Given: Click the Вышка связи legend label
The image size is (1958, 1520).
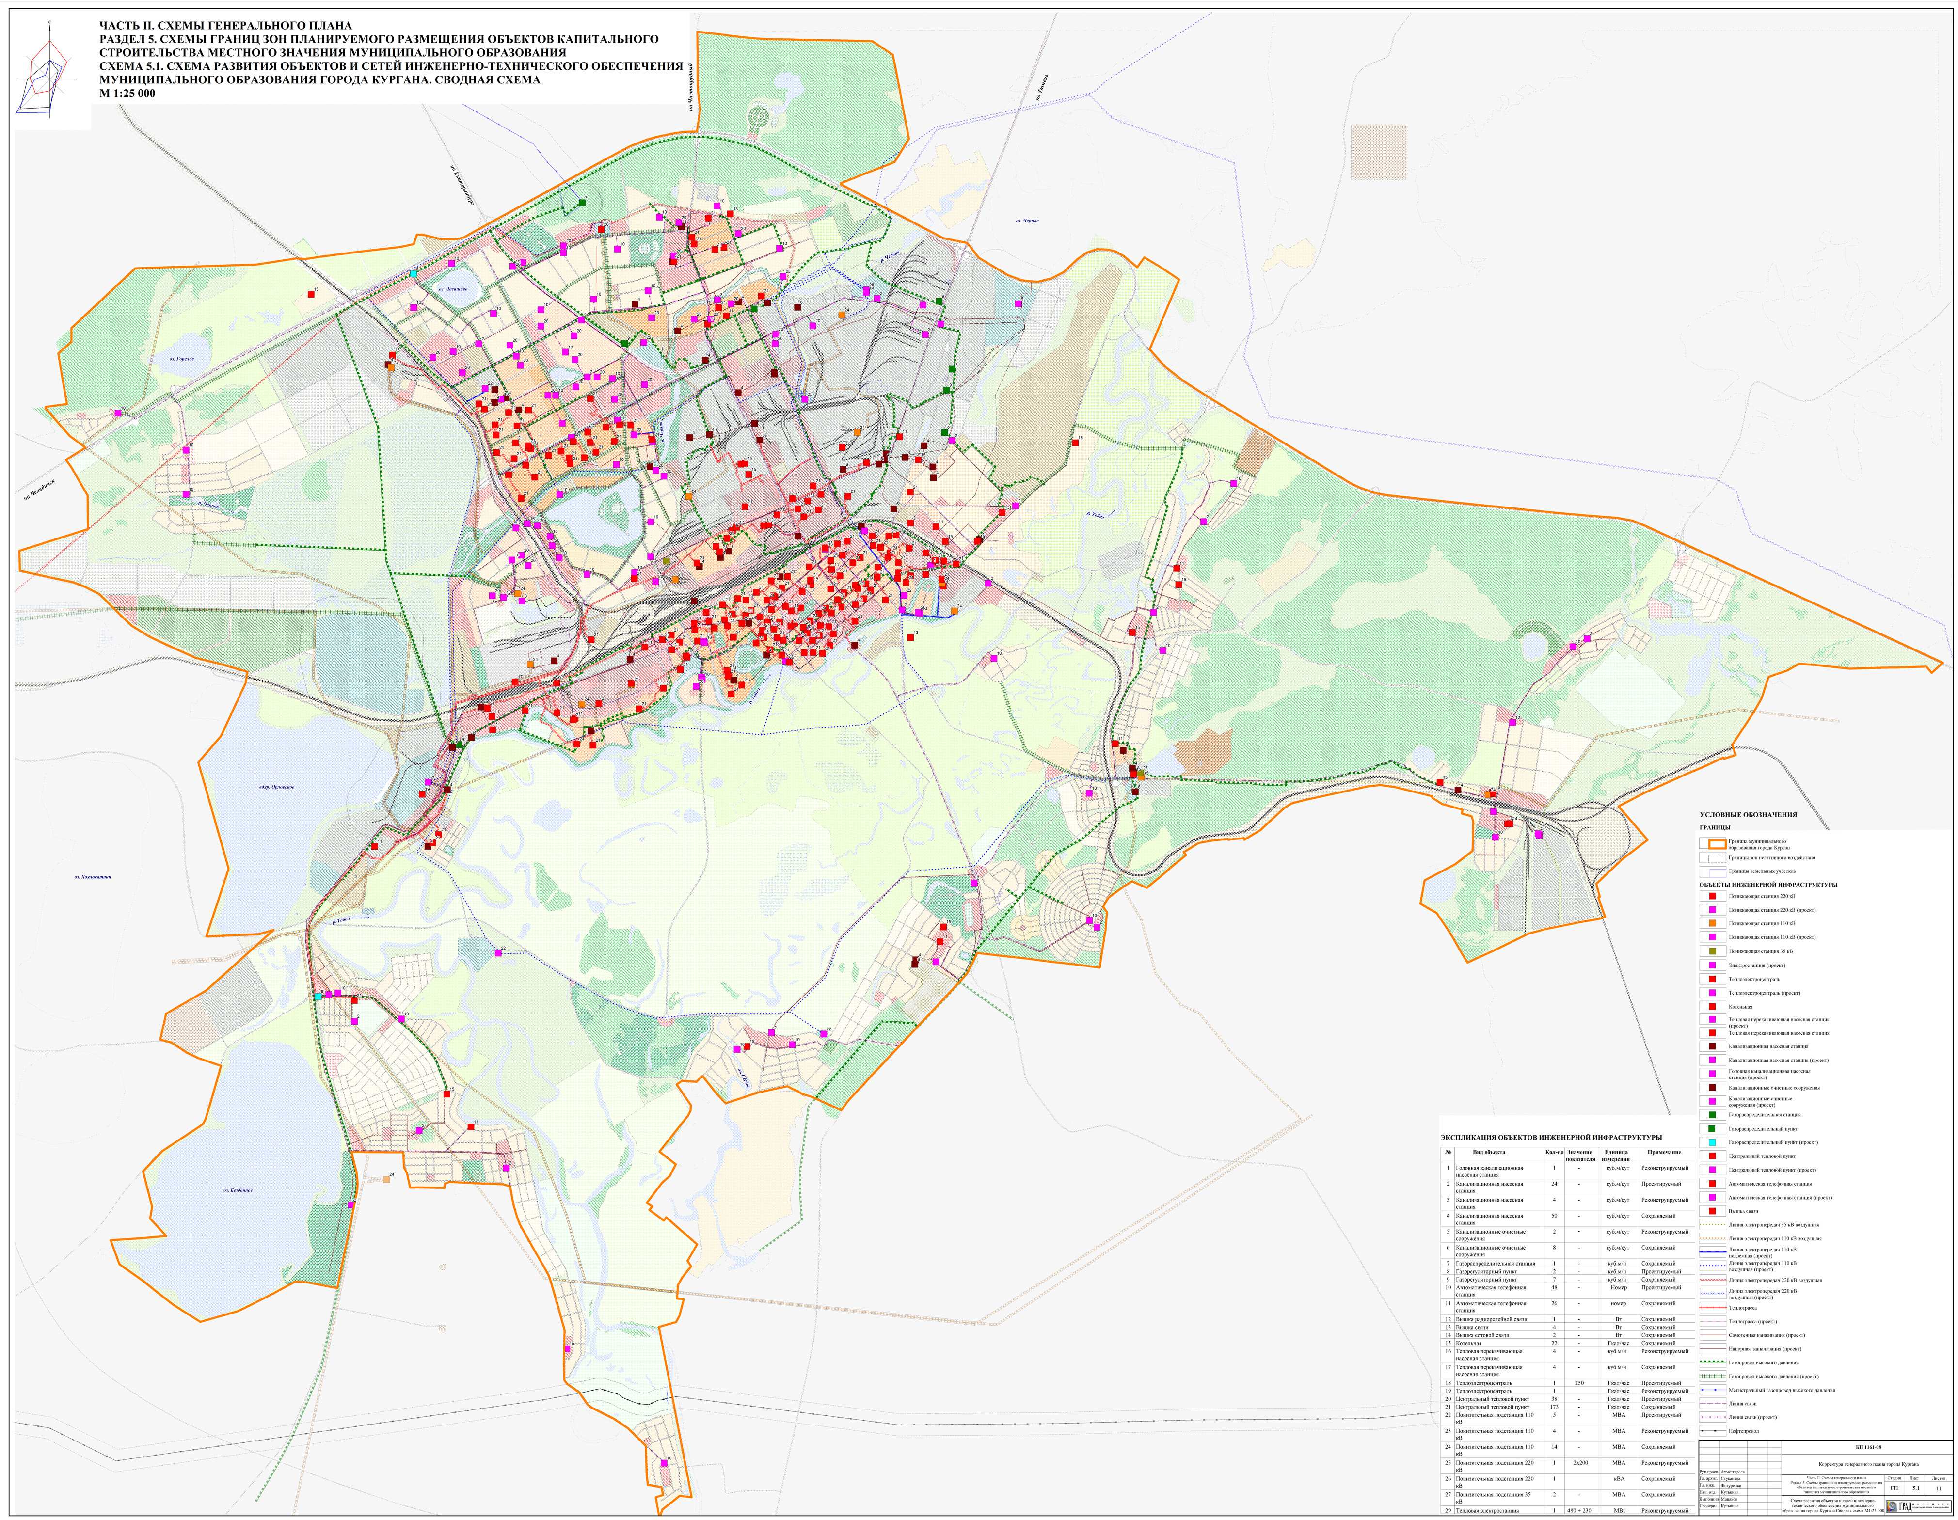Looking at the screenshot, I should tap(1744, 1211).
